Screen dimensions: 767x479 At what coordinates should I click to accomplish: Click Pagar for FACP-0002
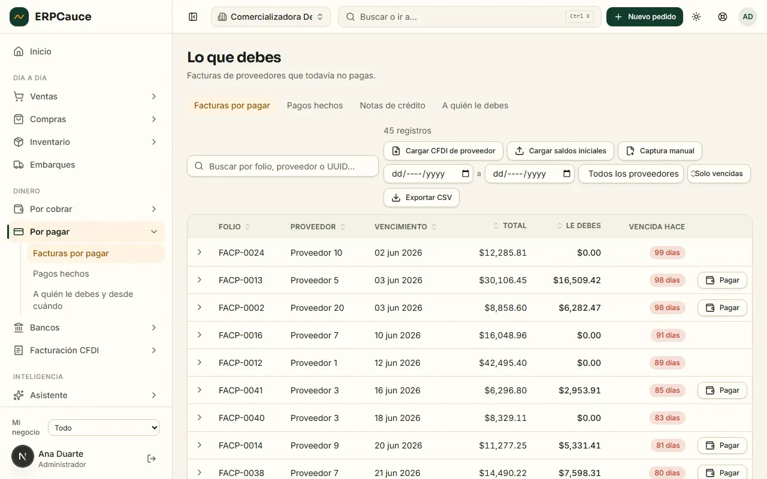(x=722, y=308)
